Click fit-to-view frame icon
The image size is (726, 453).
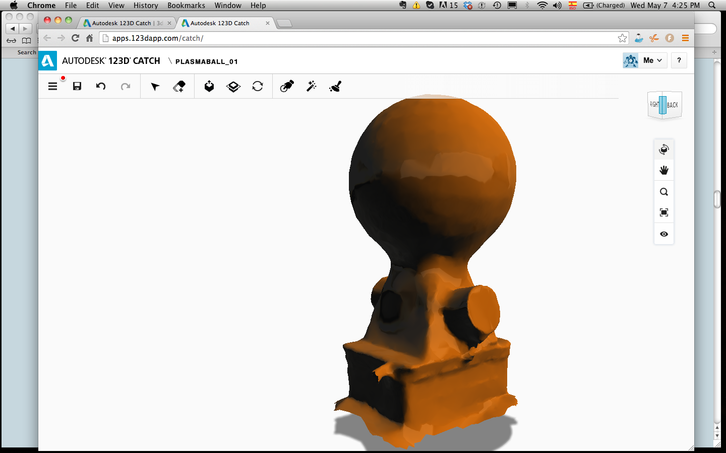pyautogui.click(x=664, y=212)
